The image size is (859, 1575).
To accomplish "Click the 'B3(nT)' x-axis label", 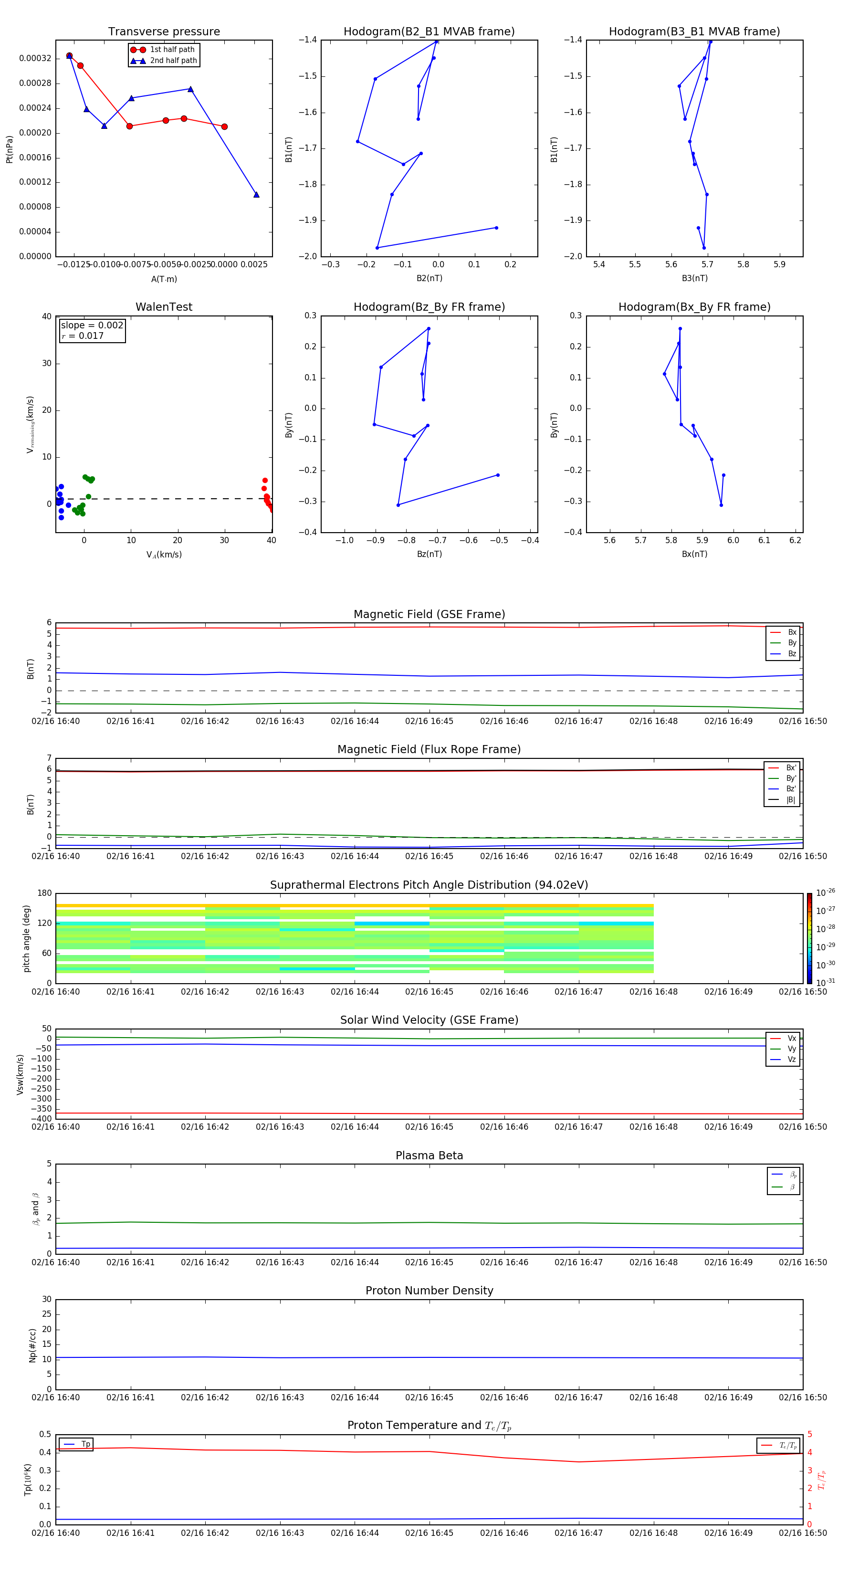I will click(694, 278).
